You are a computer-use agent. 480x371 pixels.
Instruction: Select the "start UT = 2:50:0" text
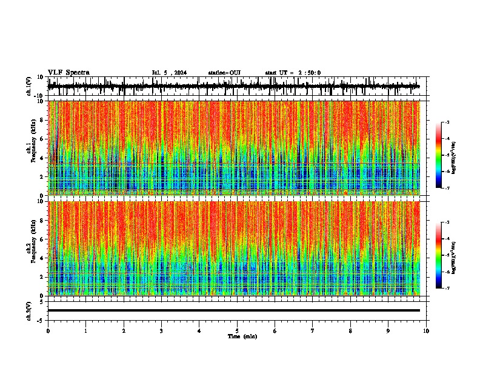[293, 73]
